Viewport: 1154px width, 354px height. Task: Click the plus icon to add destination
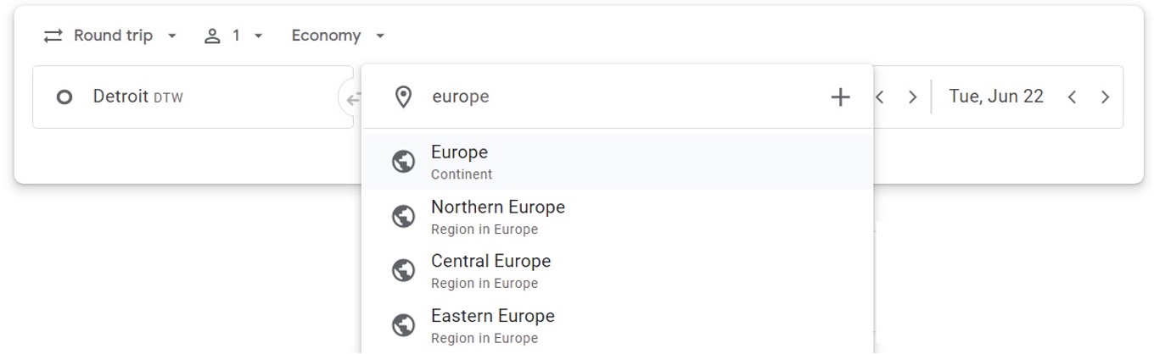click(839, 97)
